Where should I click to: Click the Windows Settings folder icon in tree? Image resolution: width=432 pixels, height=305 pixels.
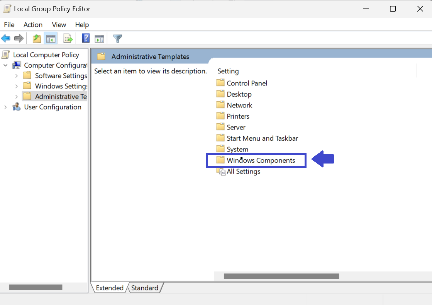tap(27, 86)
